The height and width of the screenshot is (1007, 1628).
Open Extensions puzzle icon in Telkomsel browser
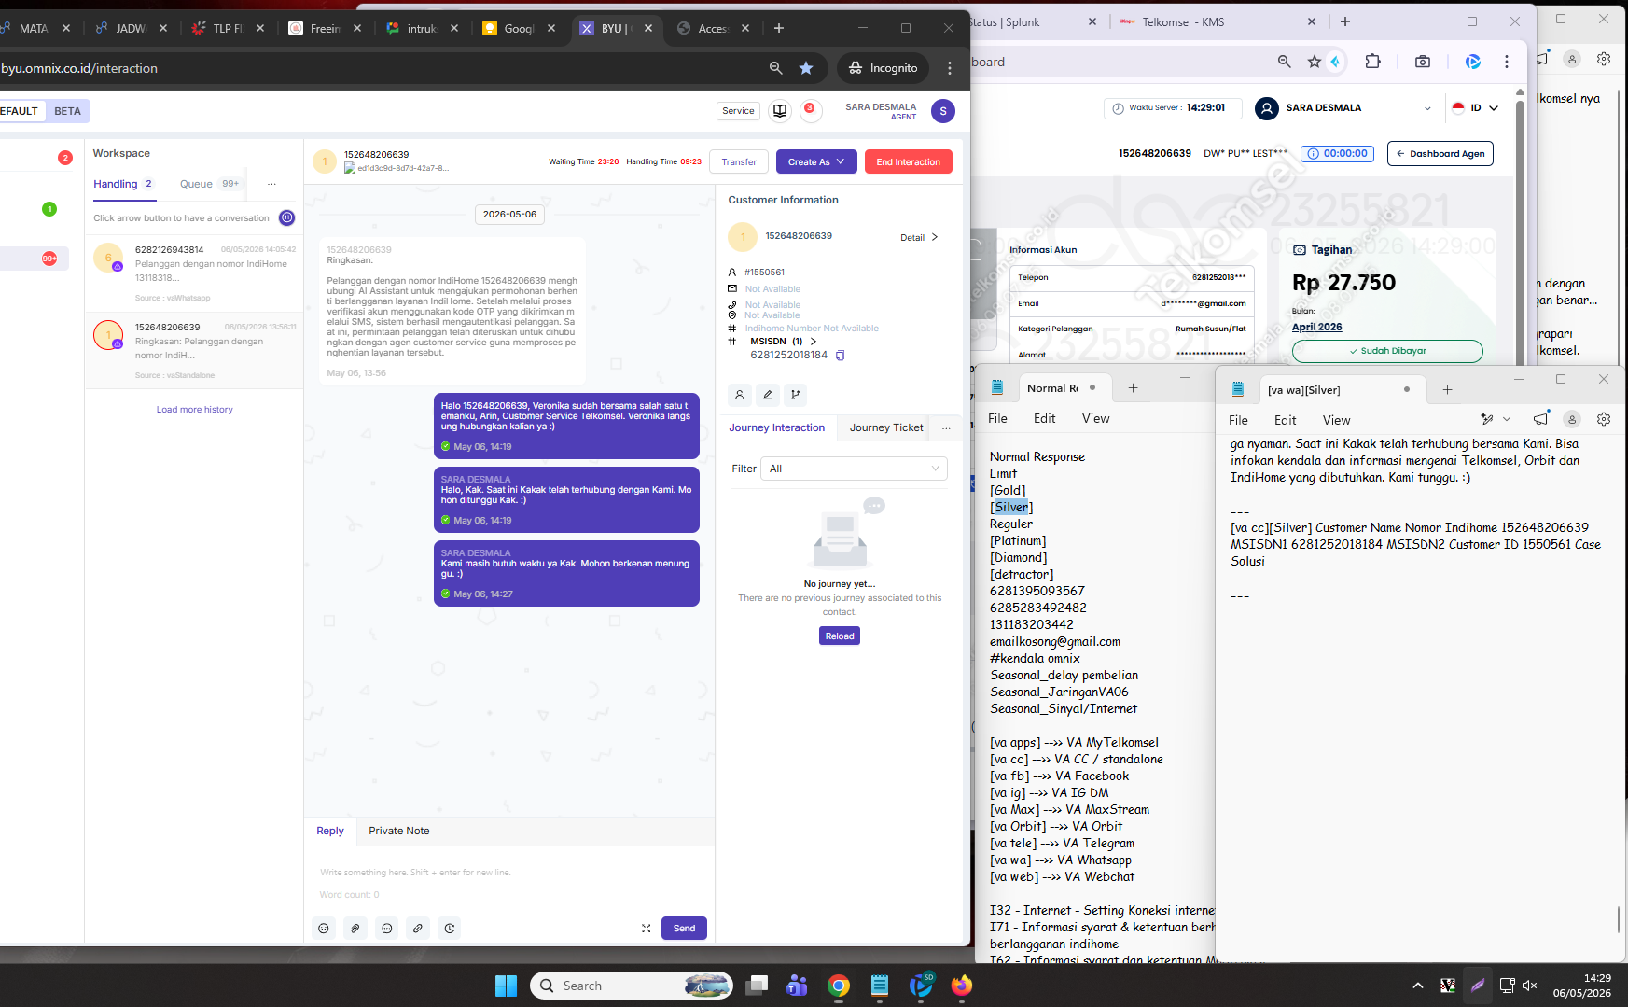click(x=1372, y=62)
